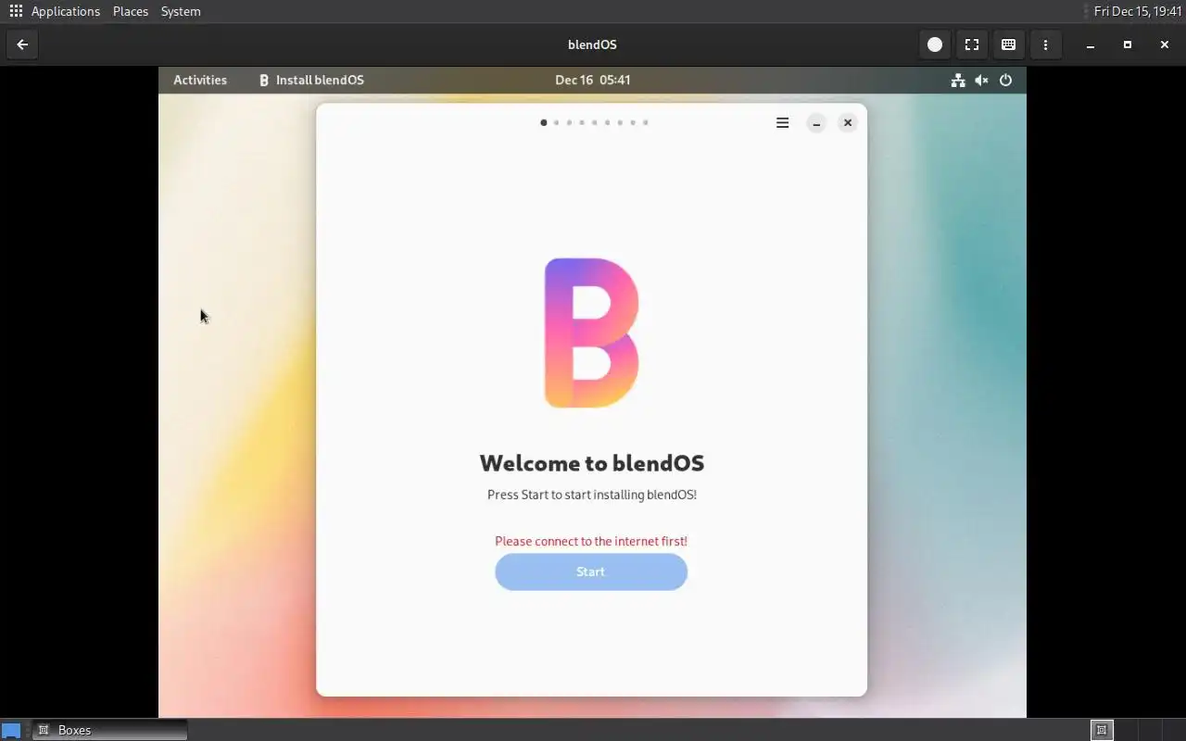The height and width of the screenshot is (741, 1186).
Task: Maximize the Boxes window
Action: (x=1128, y=44)
